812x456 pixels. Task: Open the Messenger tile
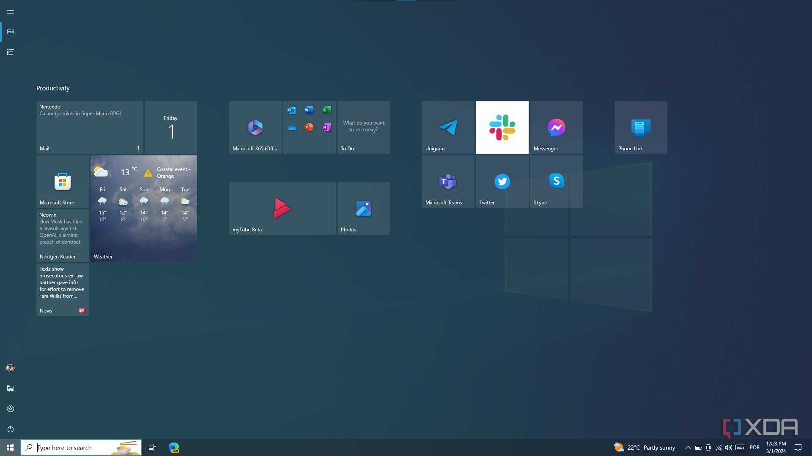[x=556, y=128]
